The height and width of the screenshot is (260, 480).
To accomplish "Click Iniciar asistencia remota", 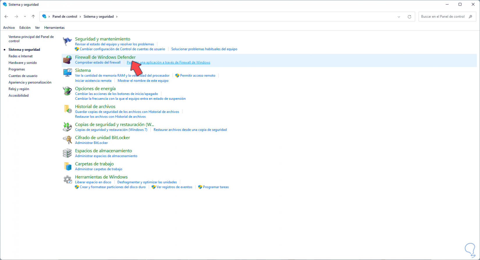I will 93,81.
